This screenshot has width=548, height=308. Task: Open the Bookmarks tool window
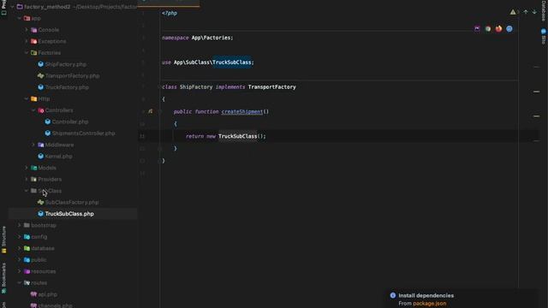coord(3,278)
